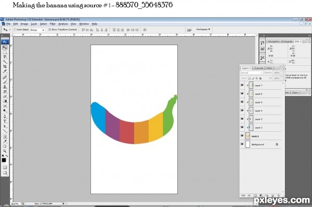Open the Analysis menu
The width and height of the screenshot is (312, 207).
63,24
